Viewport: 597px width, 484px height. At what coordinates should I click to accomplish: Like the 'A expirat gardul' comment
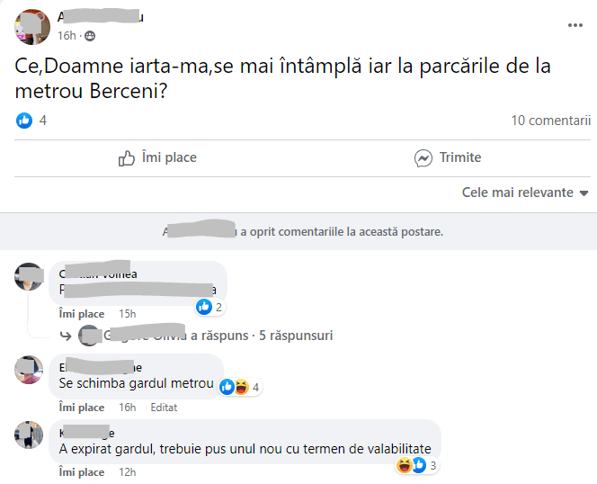(81, 472)
